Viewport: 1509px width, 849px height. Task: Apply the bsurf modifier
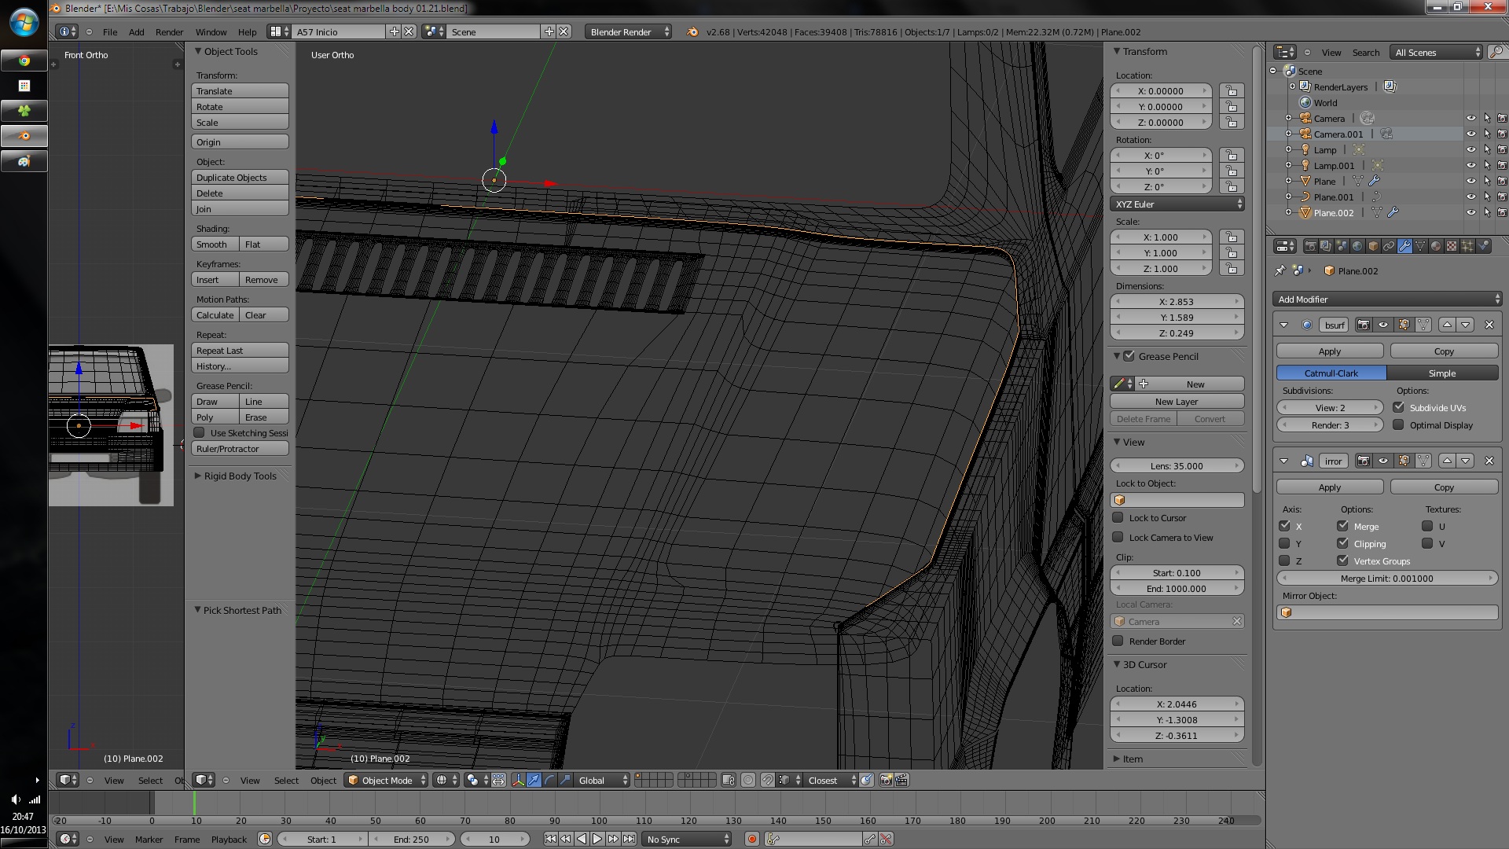pos(1329,351)
